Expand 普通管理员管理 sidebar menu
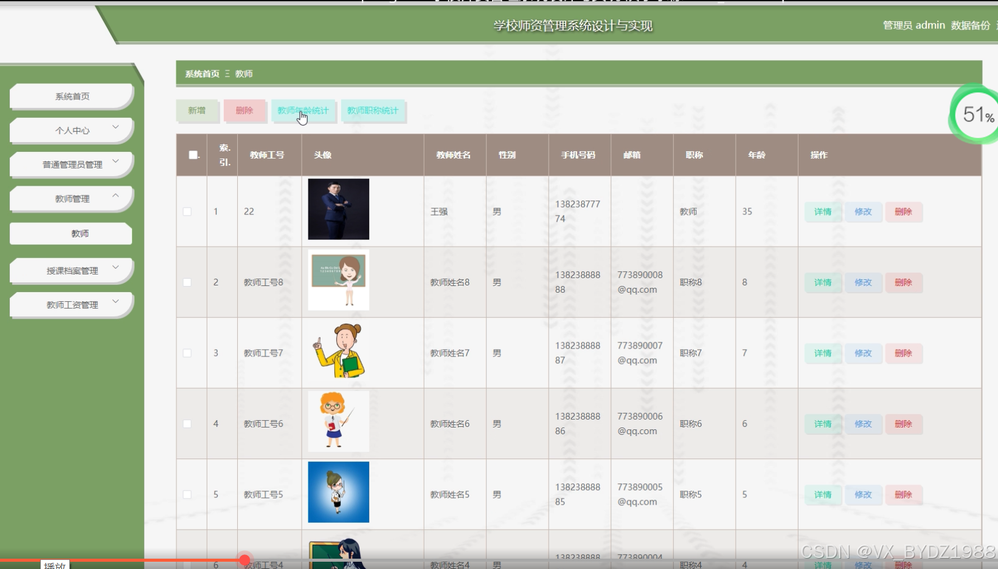The width and height of the screenshot is (998, 569). tap(72, 164)
